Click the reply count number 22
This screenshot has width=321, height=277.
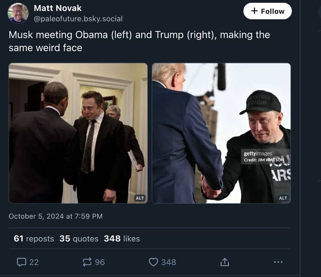[x=34, y=262]
